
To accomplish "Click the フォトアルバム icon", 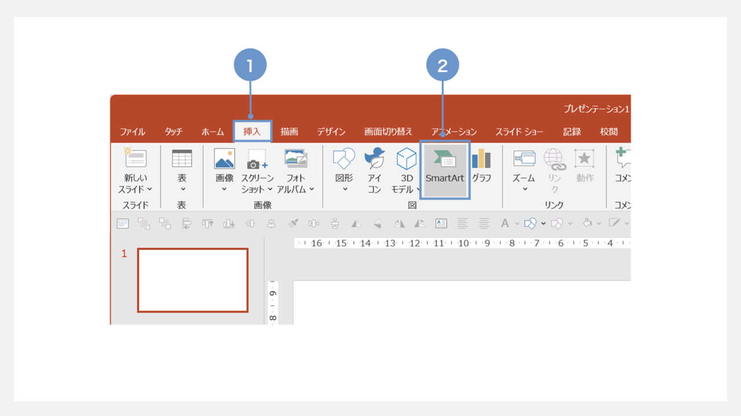I will 296,158.
